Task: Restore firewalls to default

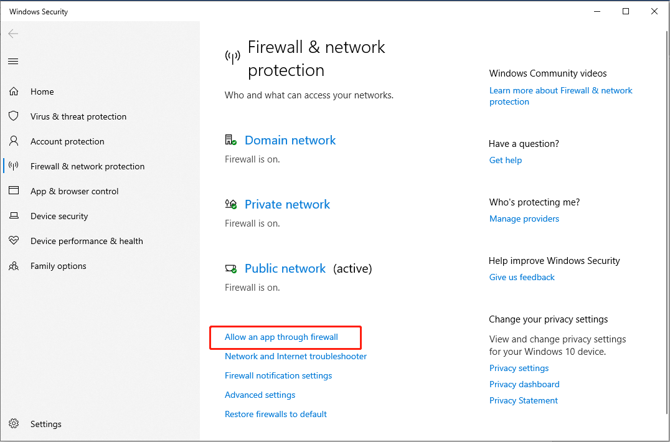Action: click(x=276, y=414)
